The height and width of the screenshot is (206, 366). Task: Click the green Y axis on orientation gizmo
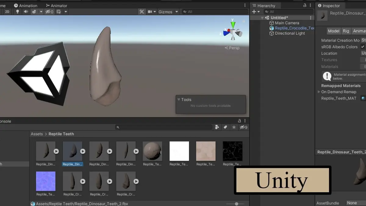click(233, 24)
